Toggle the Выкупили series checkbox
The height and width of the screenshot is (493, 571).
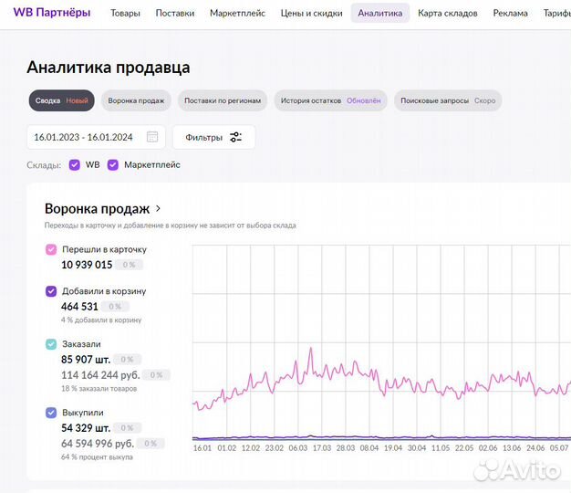(x=51, y=413)
